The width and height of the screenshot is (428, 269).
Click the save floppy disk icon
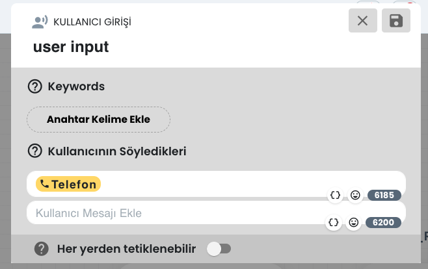395,21
